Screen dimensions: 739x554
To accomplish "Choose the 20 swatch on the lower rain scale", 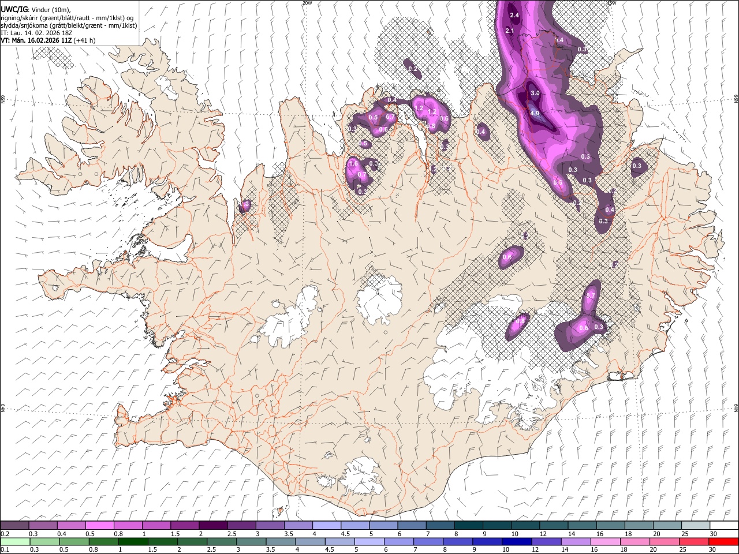I will click(664, 541).
